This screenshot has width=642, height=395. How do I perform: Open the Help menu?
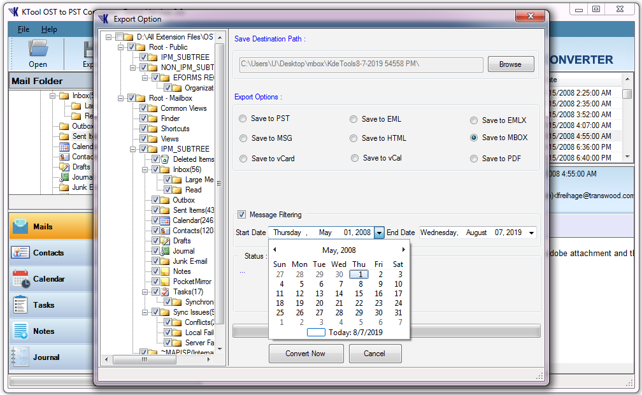click(49, 29)
